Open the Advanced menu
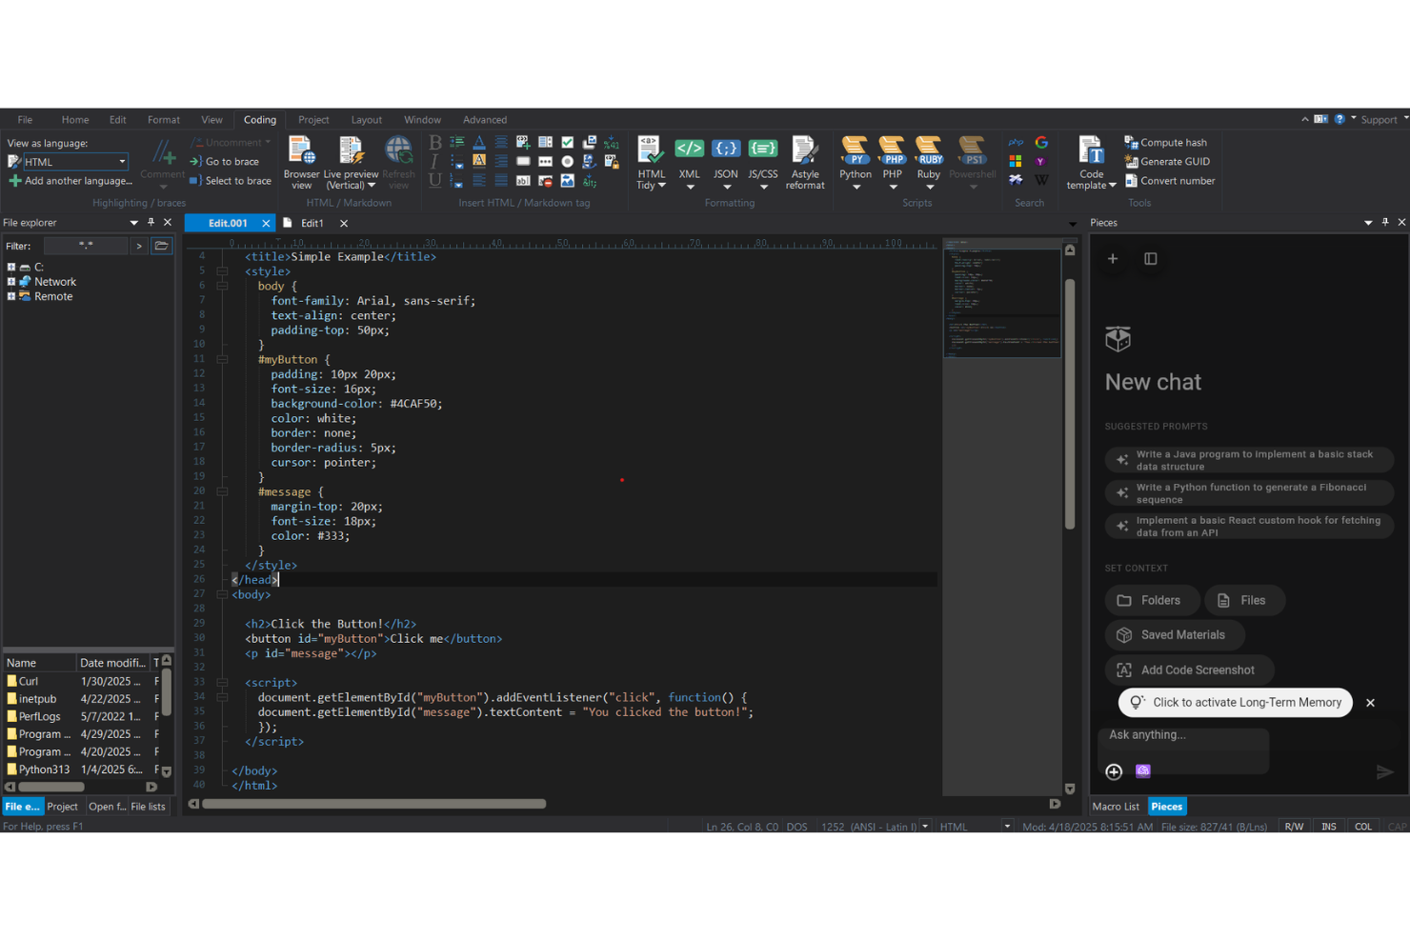Image resolution: width=1410 pixels, height=940 pixels. click(485, 119)
